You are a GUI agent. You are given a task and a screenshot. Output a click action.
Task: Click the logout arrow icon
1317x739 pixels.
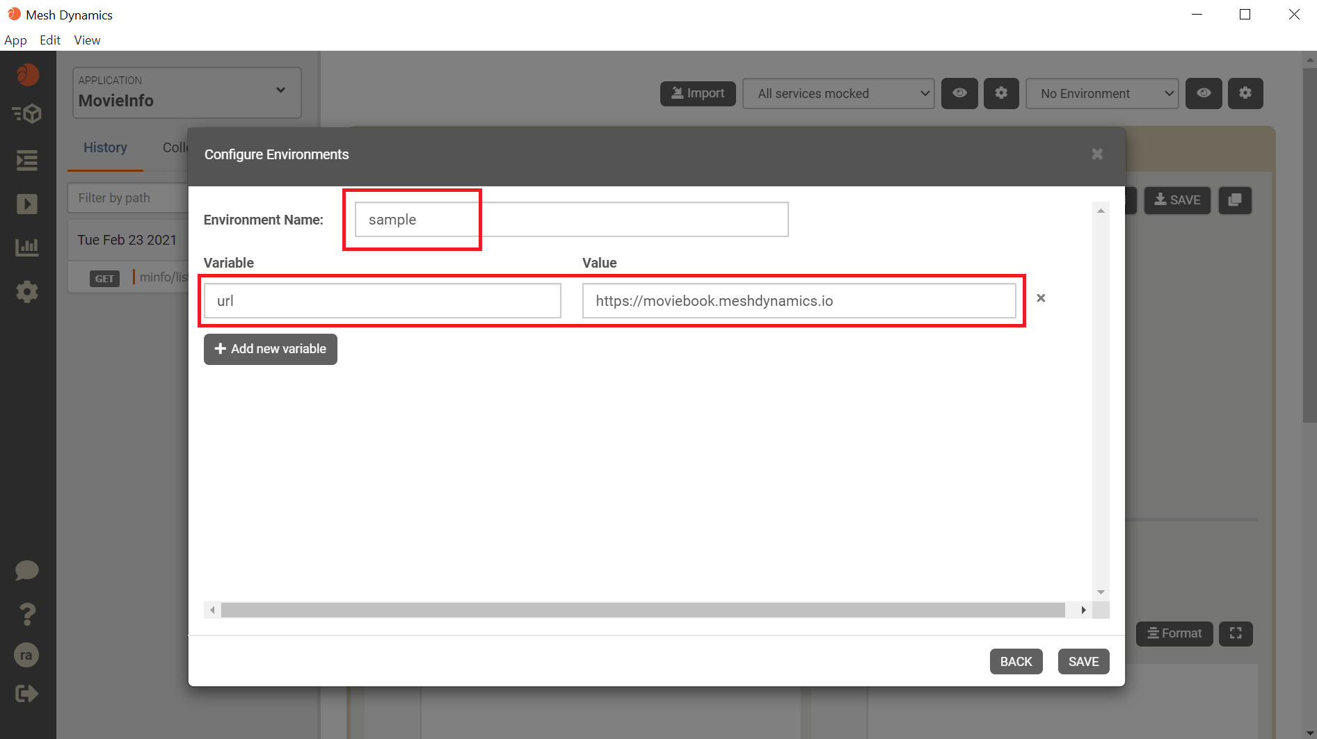tap(26, 693)
